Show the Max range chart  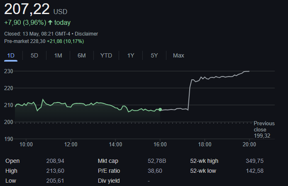pyautogui.click(x=178, y=55)
